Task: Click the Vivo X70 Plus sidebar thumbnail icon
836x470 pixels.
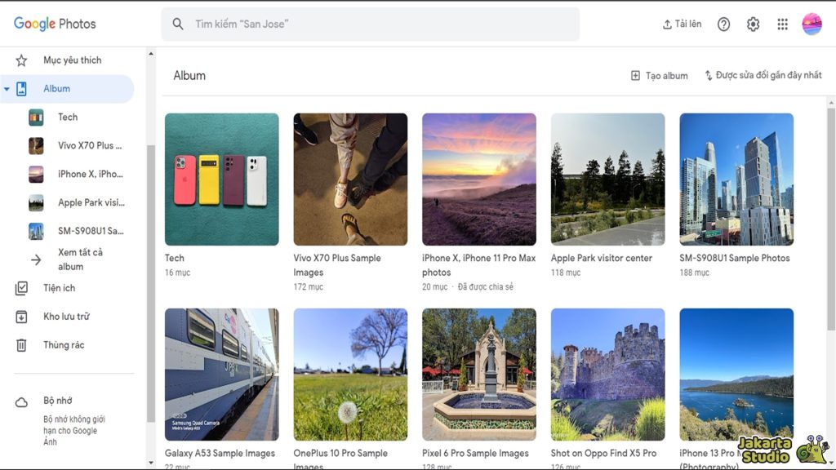Action: point(36,145)
